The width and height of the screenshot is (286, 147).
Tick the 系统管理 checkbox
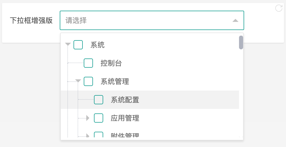pyautogui.click(x=88, y=81)
